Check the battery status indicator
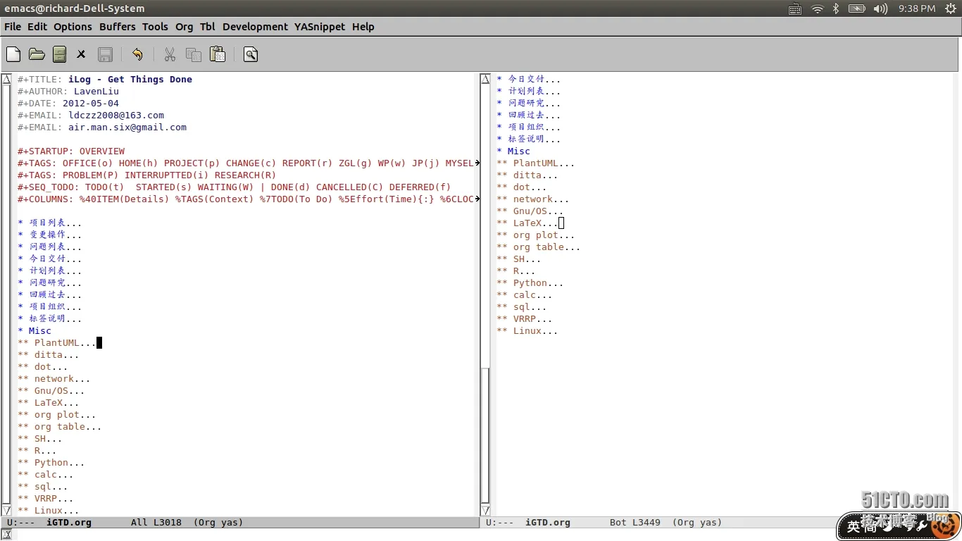The height and width of the screenshot is (541, 962). tap(857, 8)
